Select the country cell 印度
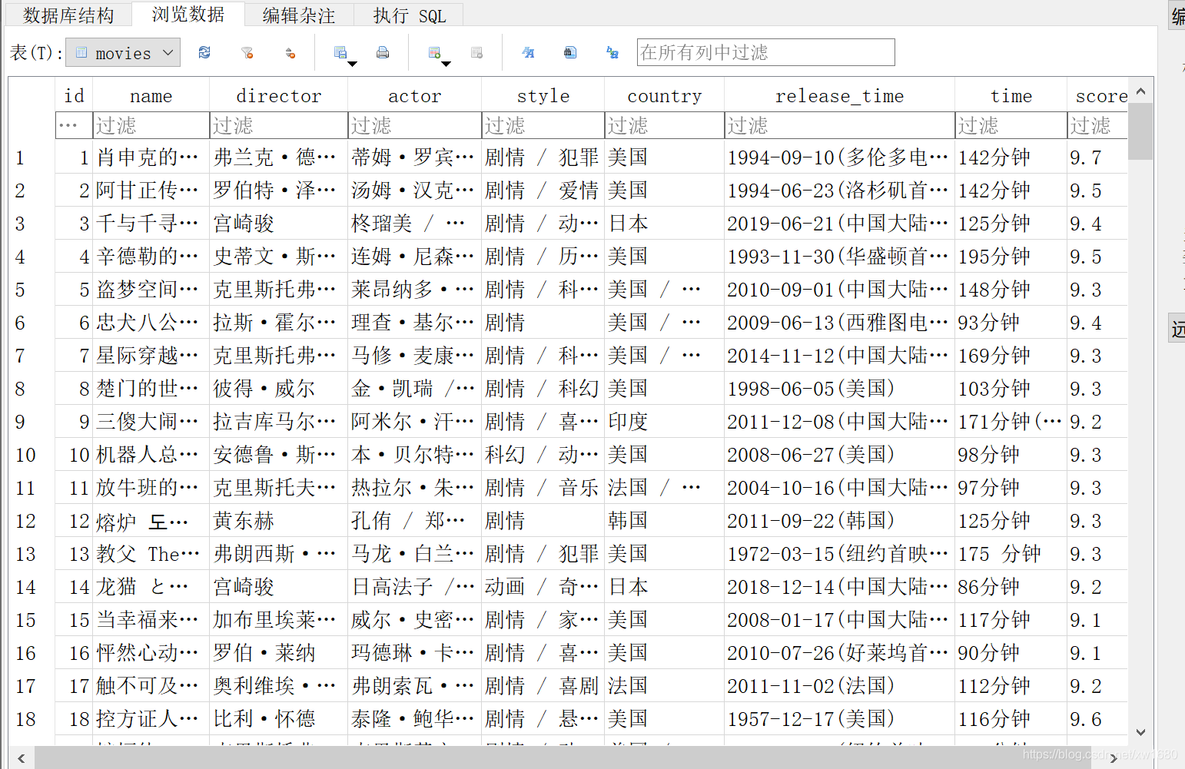Image resolution: width=1185 pixels, height=769 pixels. click(664, 422)
